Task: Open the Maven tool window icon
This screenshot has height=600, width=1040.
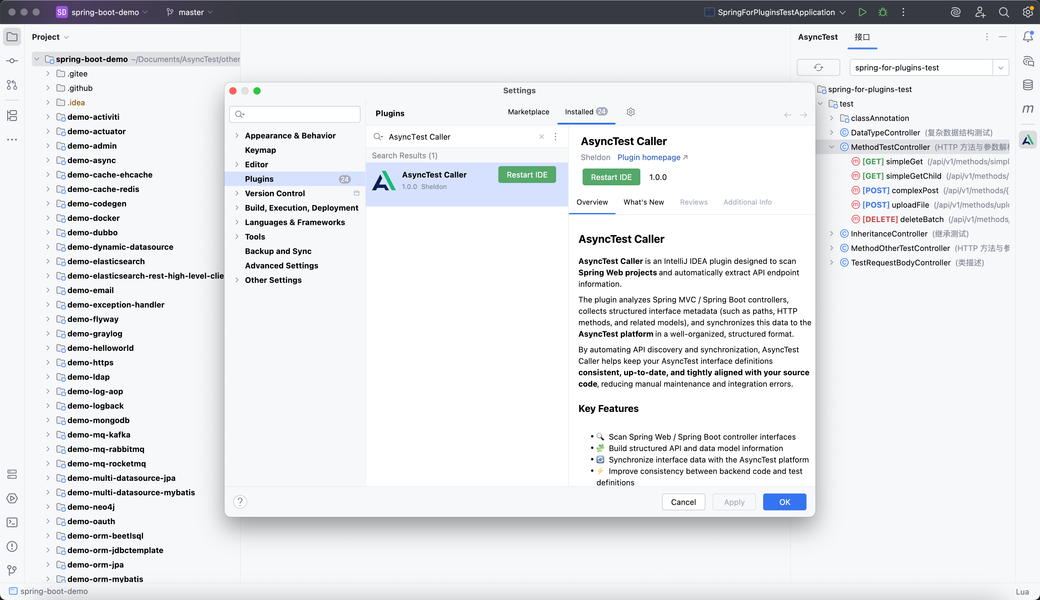Action: coord(1028,108)
